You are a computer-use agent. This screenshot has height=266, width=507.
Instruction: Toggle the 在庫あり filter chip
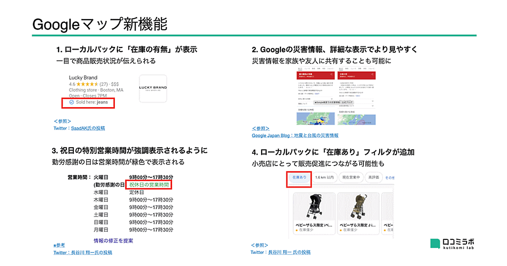tap(299, 177)
